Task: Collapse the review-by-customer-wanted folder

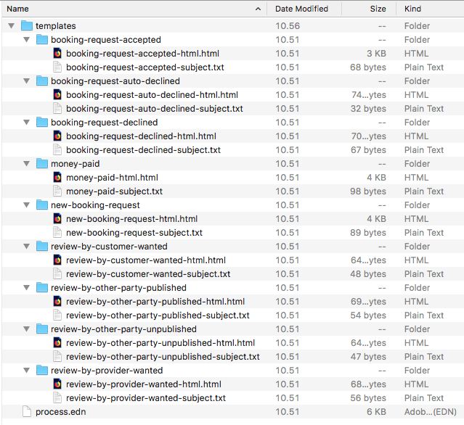Action: [27, 247]
